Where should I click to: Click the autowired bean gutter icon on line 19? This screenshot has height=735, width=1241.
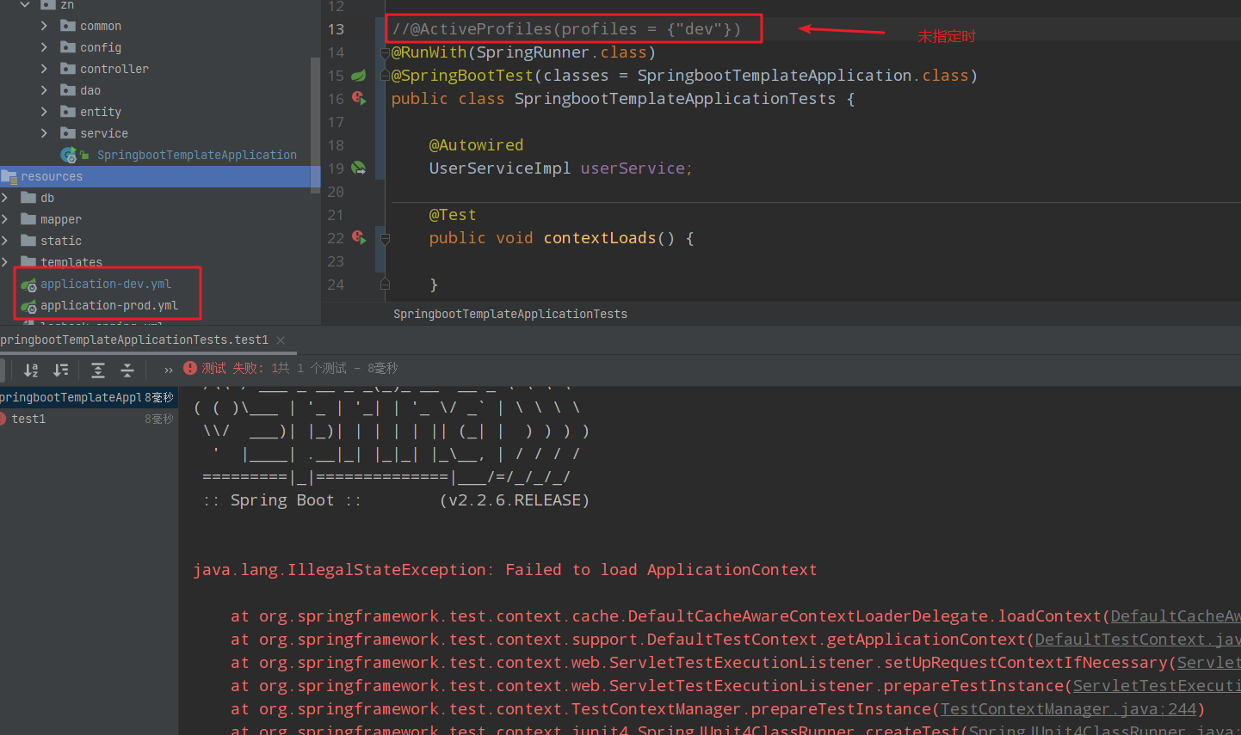click(359, 168)
